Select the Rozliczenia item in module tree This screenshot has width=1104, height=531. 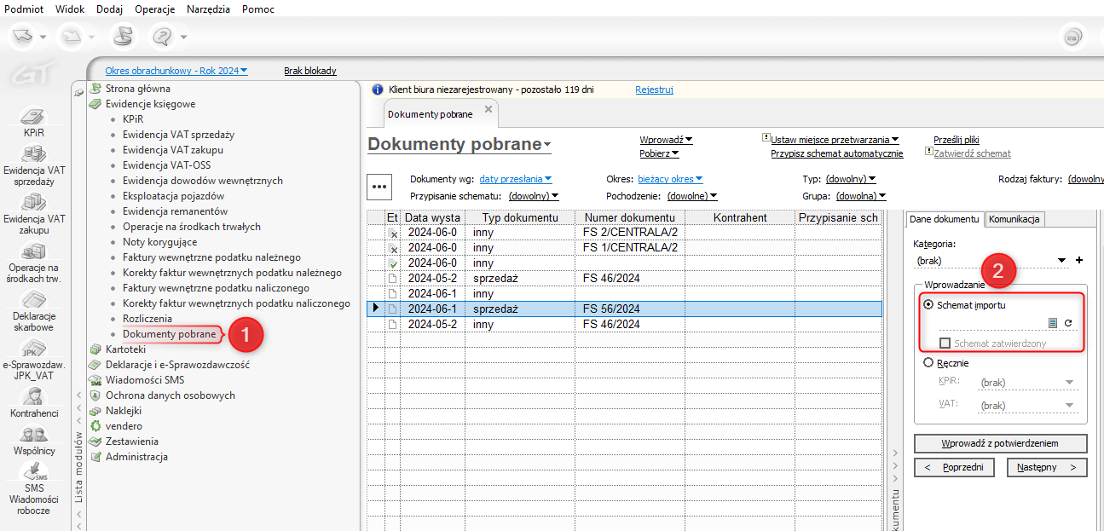(147, 319)
